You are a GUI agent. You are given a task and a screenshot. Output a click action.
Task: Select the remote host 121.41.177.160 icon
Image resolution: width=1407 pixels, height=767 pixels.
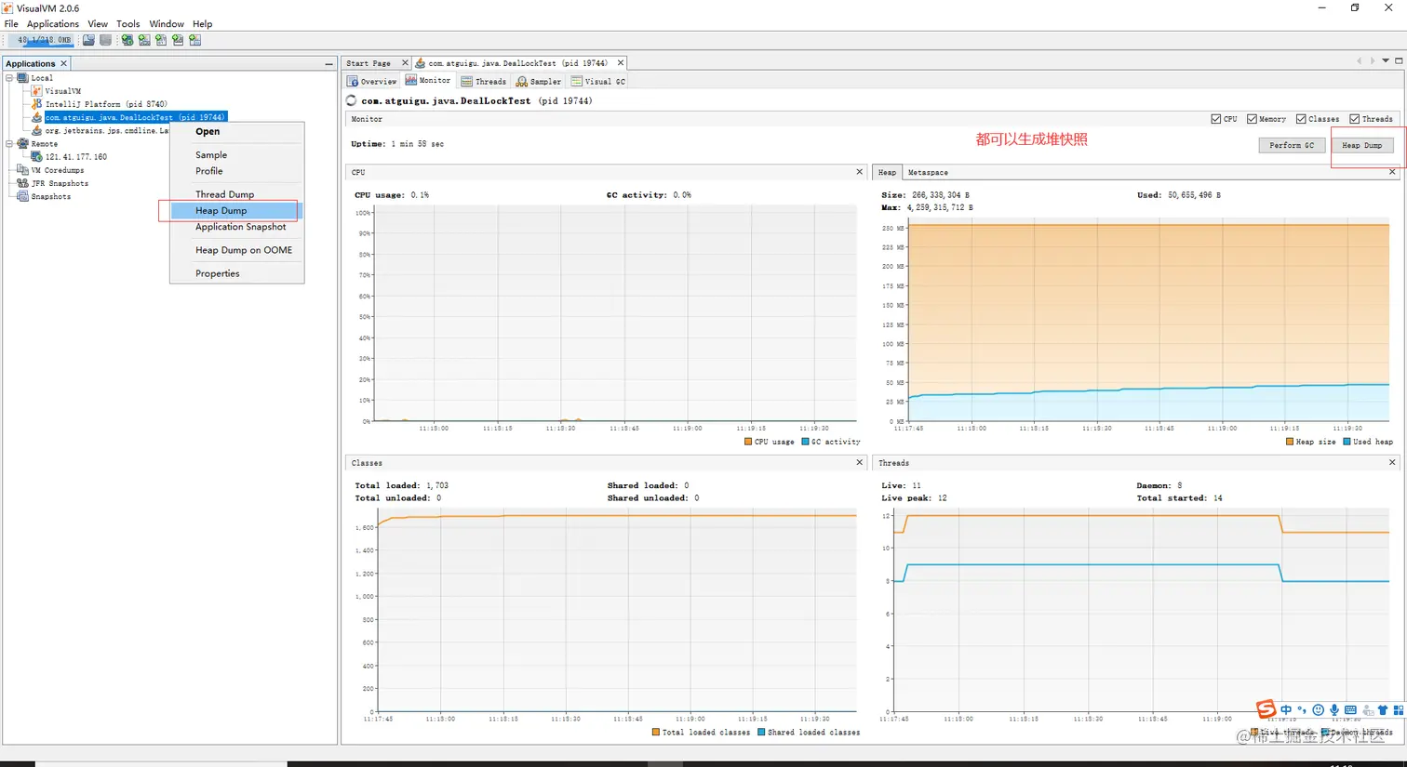pos(37,156)
